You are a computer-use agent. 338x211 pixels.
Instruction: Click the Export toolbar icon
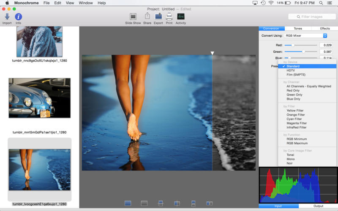coord(158,18)
